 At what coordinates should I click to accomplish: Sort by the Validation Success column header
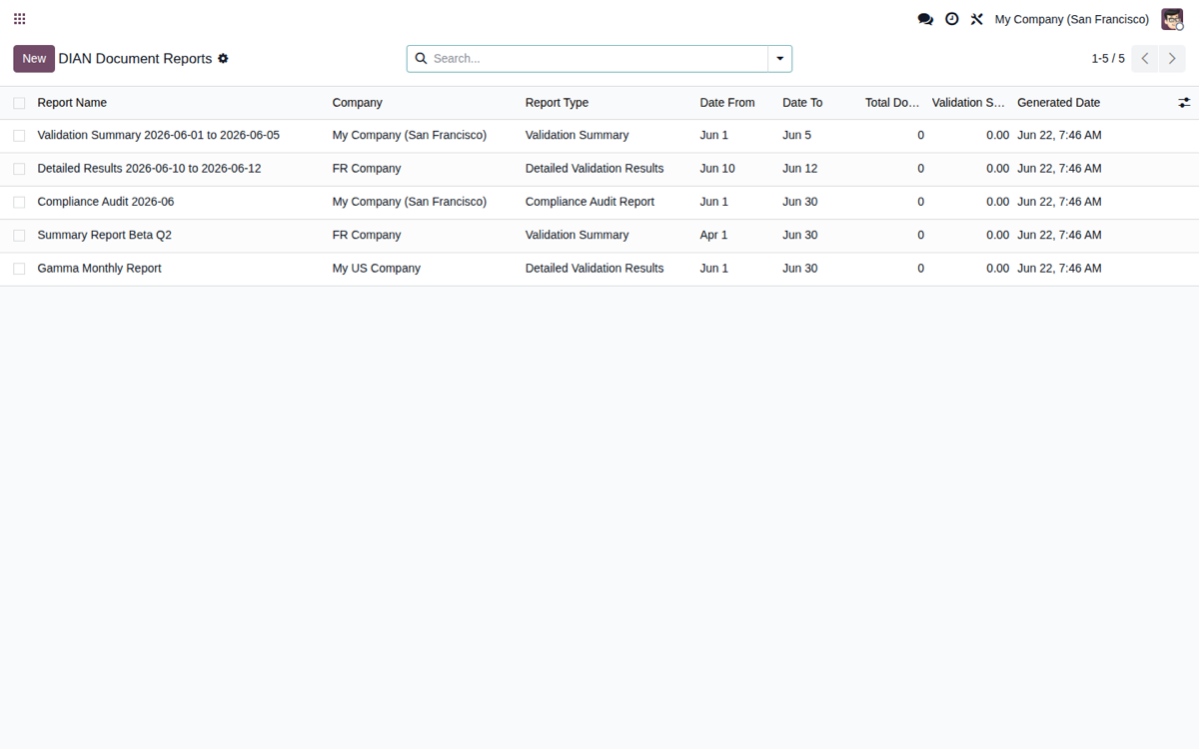968,103
